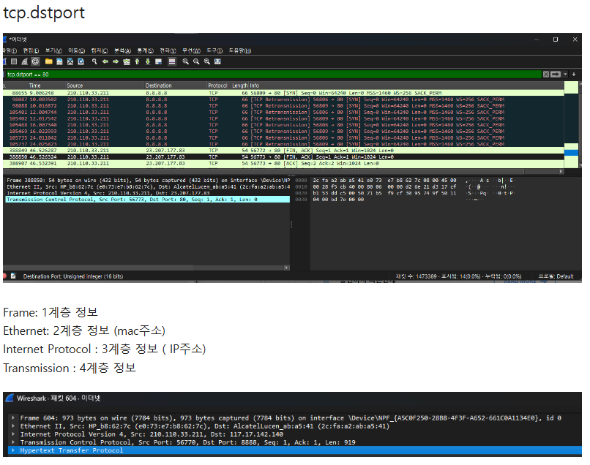Open display filter history dropdown

565,75
